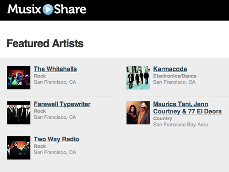Click the Country genre label
This screenshot has width=229, height=172.
163,118
